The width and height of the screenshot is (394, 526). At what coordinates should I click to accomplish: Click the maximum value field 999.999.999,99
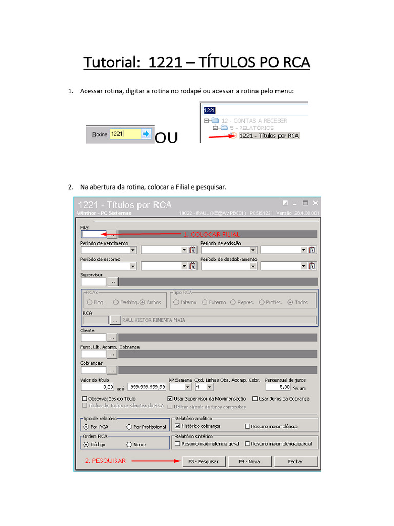coord(147,387)
